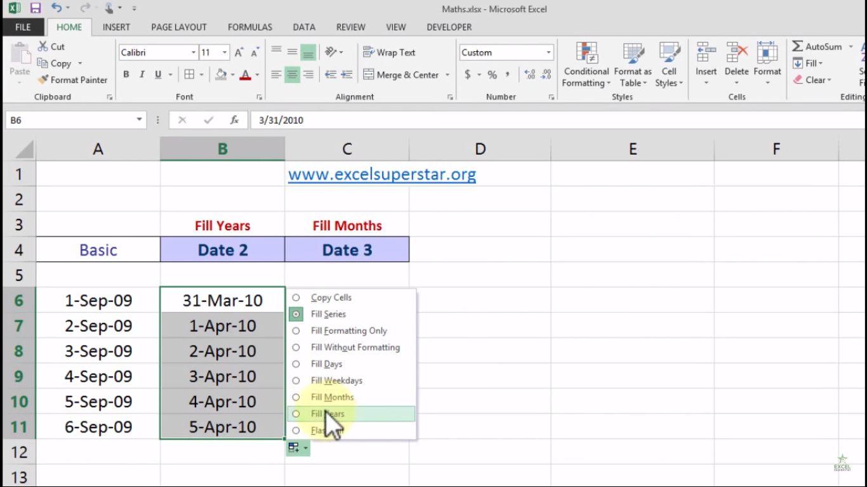
Task: Apply Fill Color paint bucket
Action: click(220, 74)
